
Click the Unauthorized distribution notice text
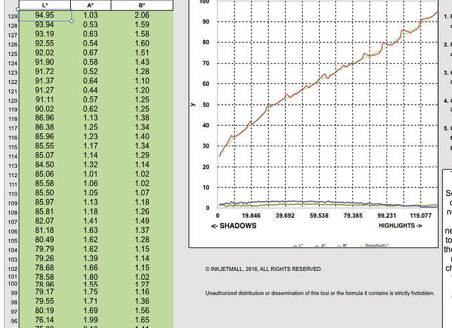320,293
